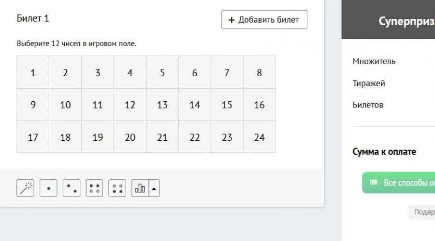Click the four-dot bottom-filled pattern icon

[117, 188]
